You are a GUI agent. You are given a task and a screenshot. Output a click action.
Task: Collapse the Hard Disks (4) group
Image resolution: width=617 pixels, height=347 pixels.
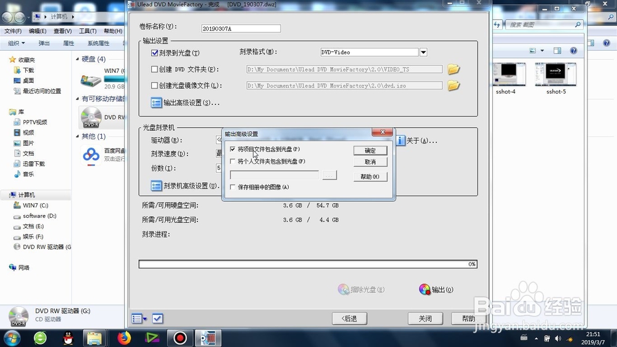click(x=78, y=59)
